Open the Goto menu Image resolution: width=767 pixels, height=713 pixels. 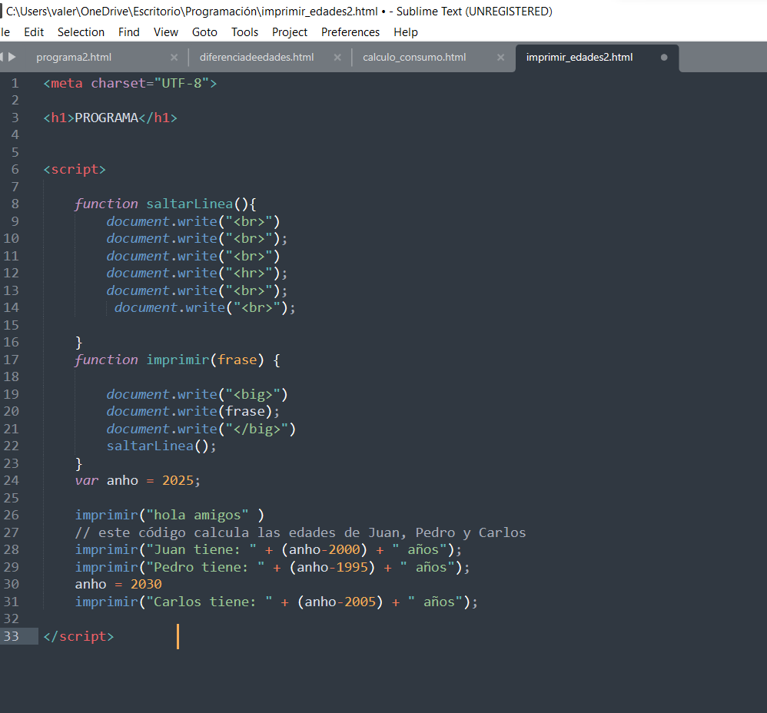pyautogui.click(x=204, y=32)
